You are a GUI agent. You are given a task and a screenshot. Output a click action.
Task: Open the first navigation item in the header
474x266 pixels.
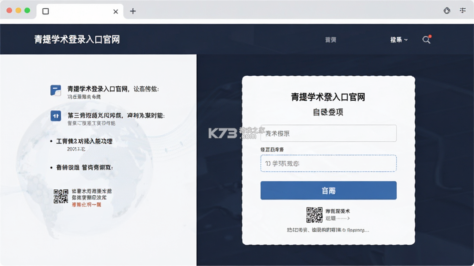coord(331,40)
